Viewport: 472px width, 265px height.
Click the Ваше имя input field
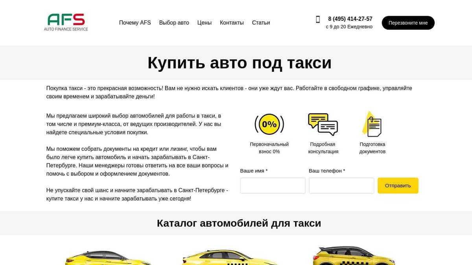tap(273, 185)
